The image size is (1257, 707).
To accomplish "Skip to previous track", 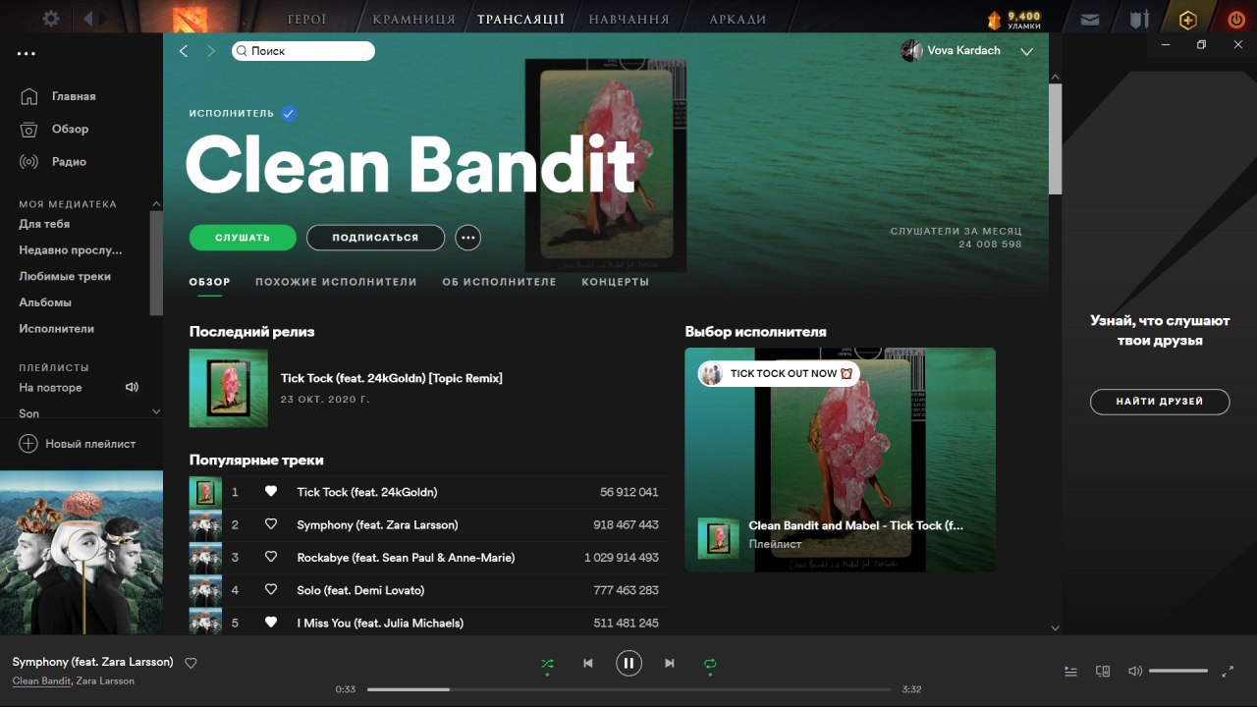I will coord(588,664).
